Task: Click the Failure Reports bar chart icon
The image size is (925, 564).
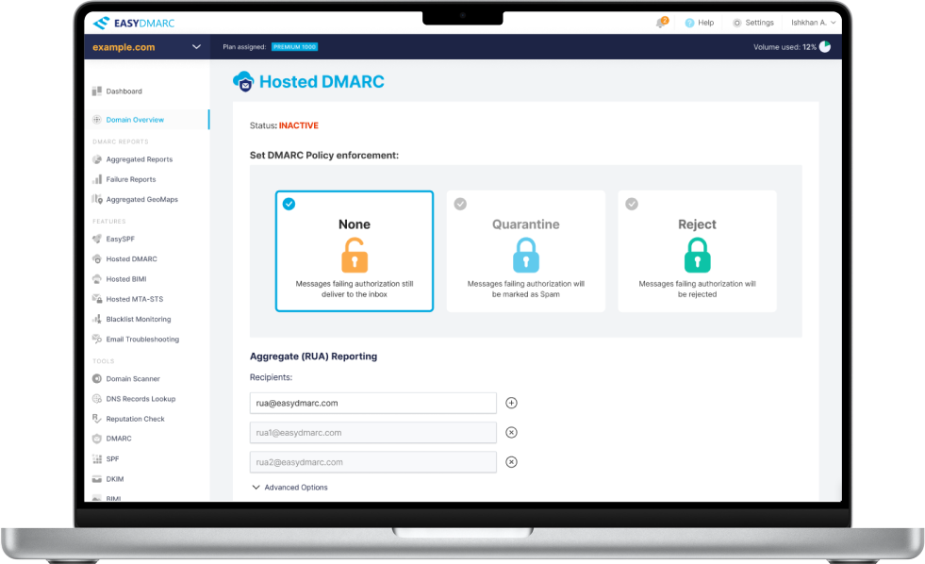Action: point(97,179)
